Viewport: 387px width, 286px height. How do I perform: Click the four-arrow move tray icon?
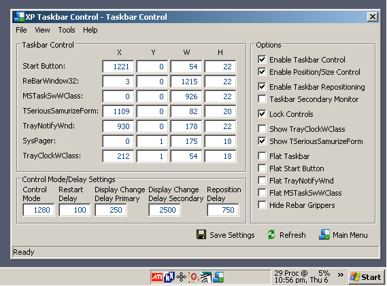[181, 277]
